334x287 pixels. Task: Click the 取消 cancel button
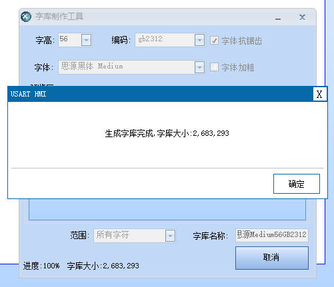[x=272, y=258]
